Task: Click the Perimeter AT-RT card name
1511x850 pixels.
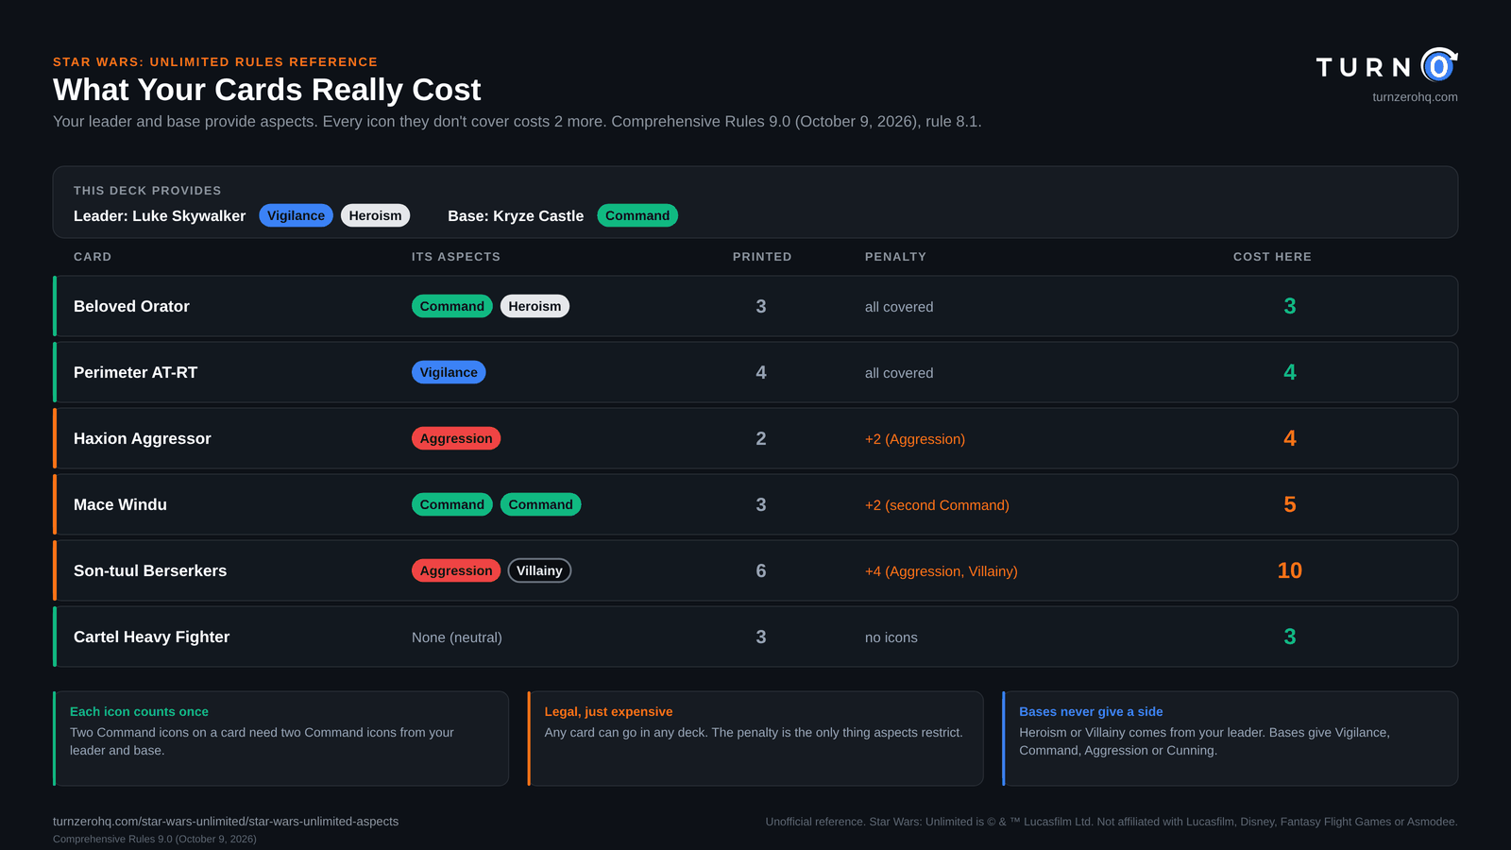Action: tap(135, 372)
